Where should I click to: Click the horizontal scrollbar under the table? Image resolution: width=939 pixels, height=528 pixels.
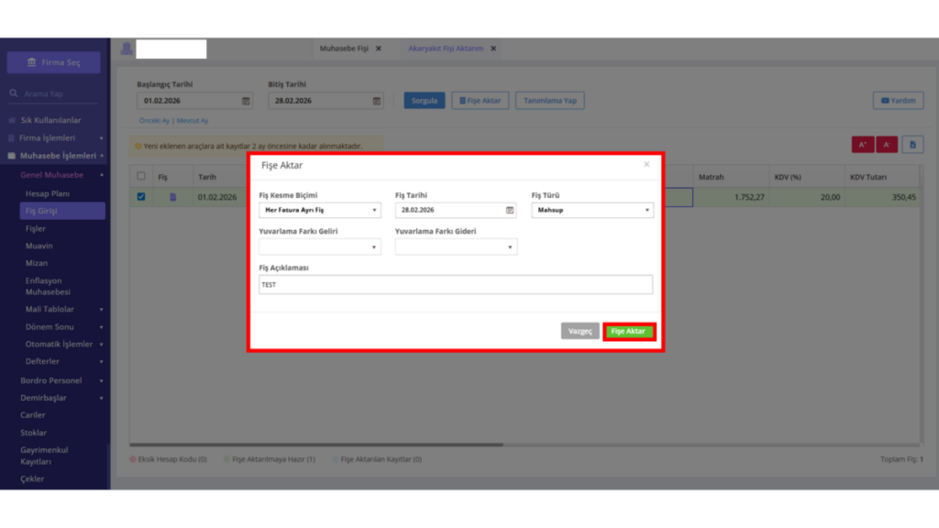point(316,445)
